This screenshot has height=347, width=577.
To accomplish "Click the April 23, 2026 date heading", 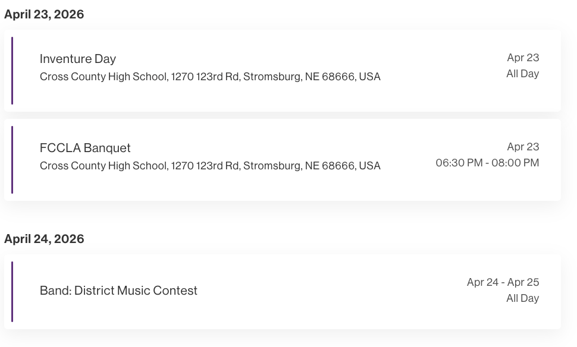I will [x=44, y=14].
